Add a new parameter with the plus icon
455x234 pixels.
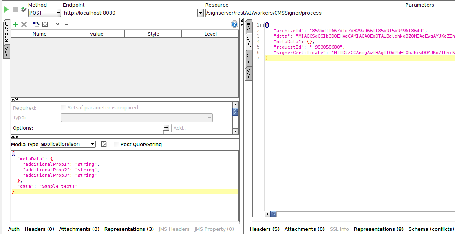pyautogui.click(x=15, y=24)
